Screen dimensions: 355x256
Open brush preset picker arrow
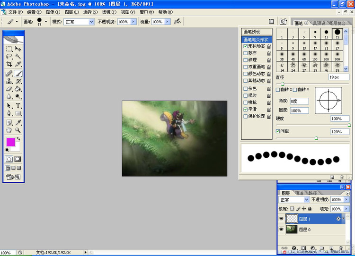point(46,22)
